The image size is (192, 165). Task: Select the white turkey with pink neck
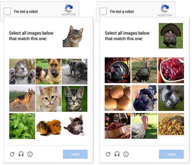tap(144, 126)
